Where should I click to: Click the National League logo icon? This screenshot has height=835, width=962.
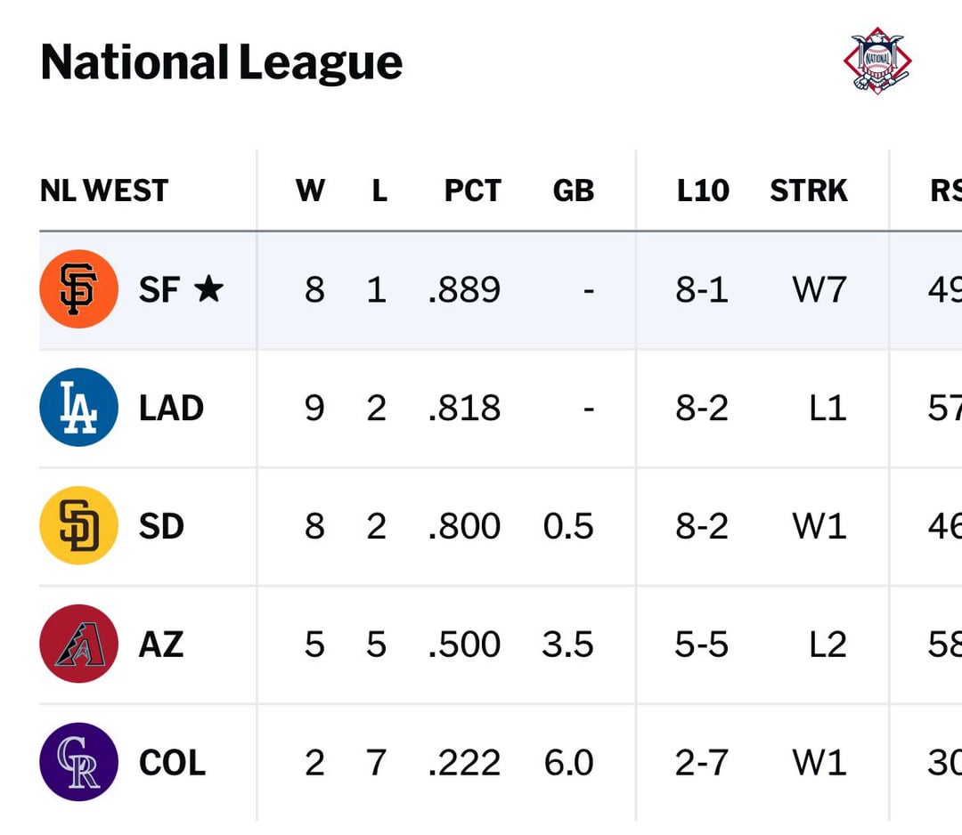[877, 61]
